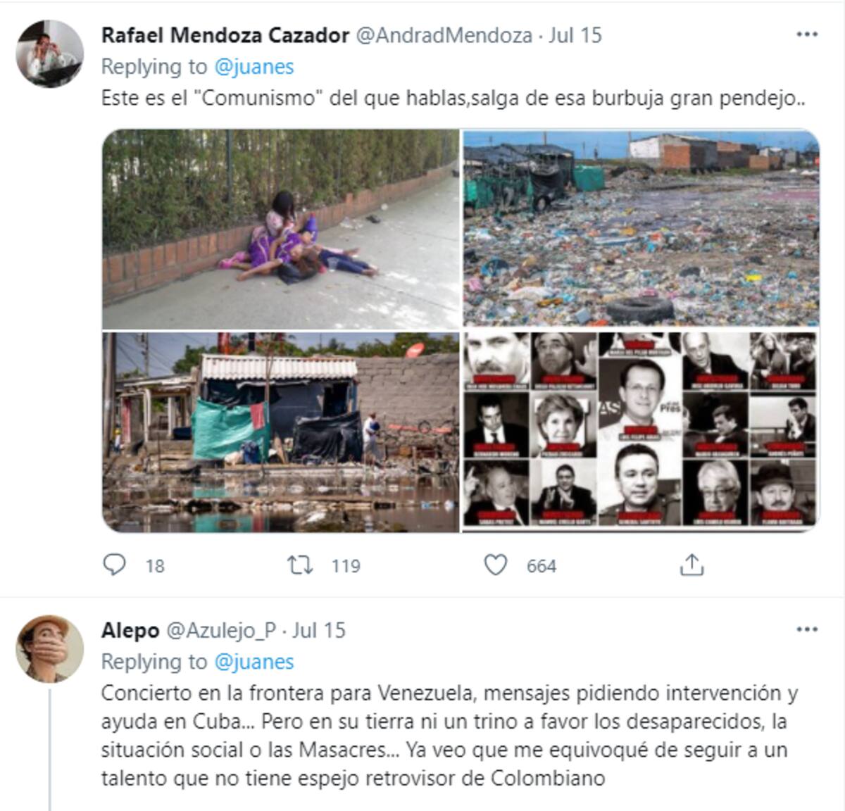Open the @Azulejo_P handle
The height and width of the screenshot is (811, 845).
(x=221, y=630)
